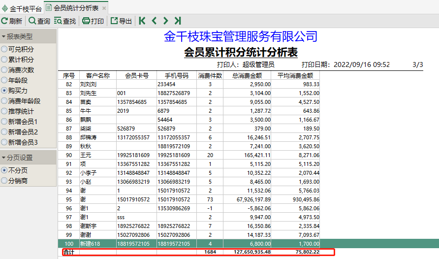
Task: Click the 合计 total row label
Action: 69,252
